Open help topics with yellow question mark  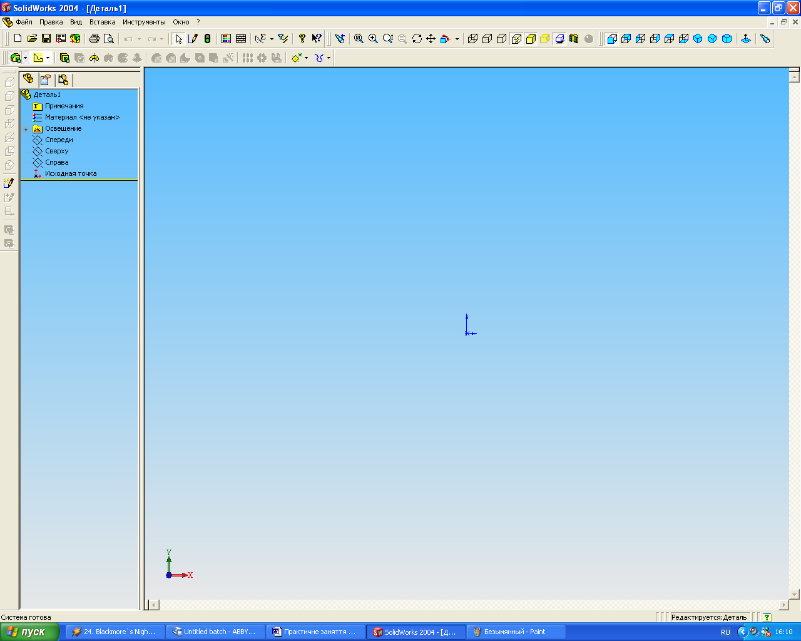tap(302, 39)
